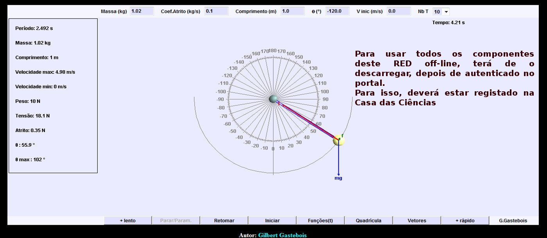547x238 pixels.
Task: Open the Funções(t) graph view
Action: 320,220
